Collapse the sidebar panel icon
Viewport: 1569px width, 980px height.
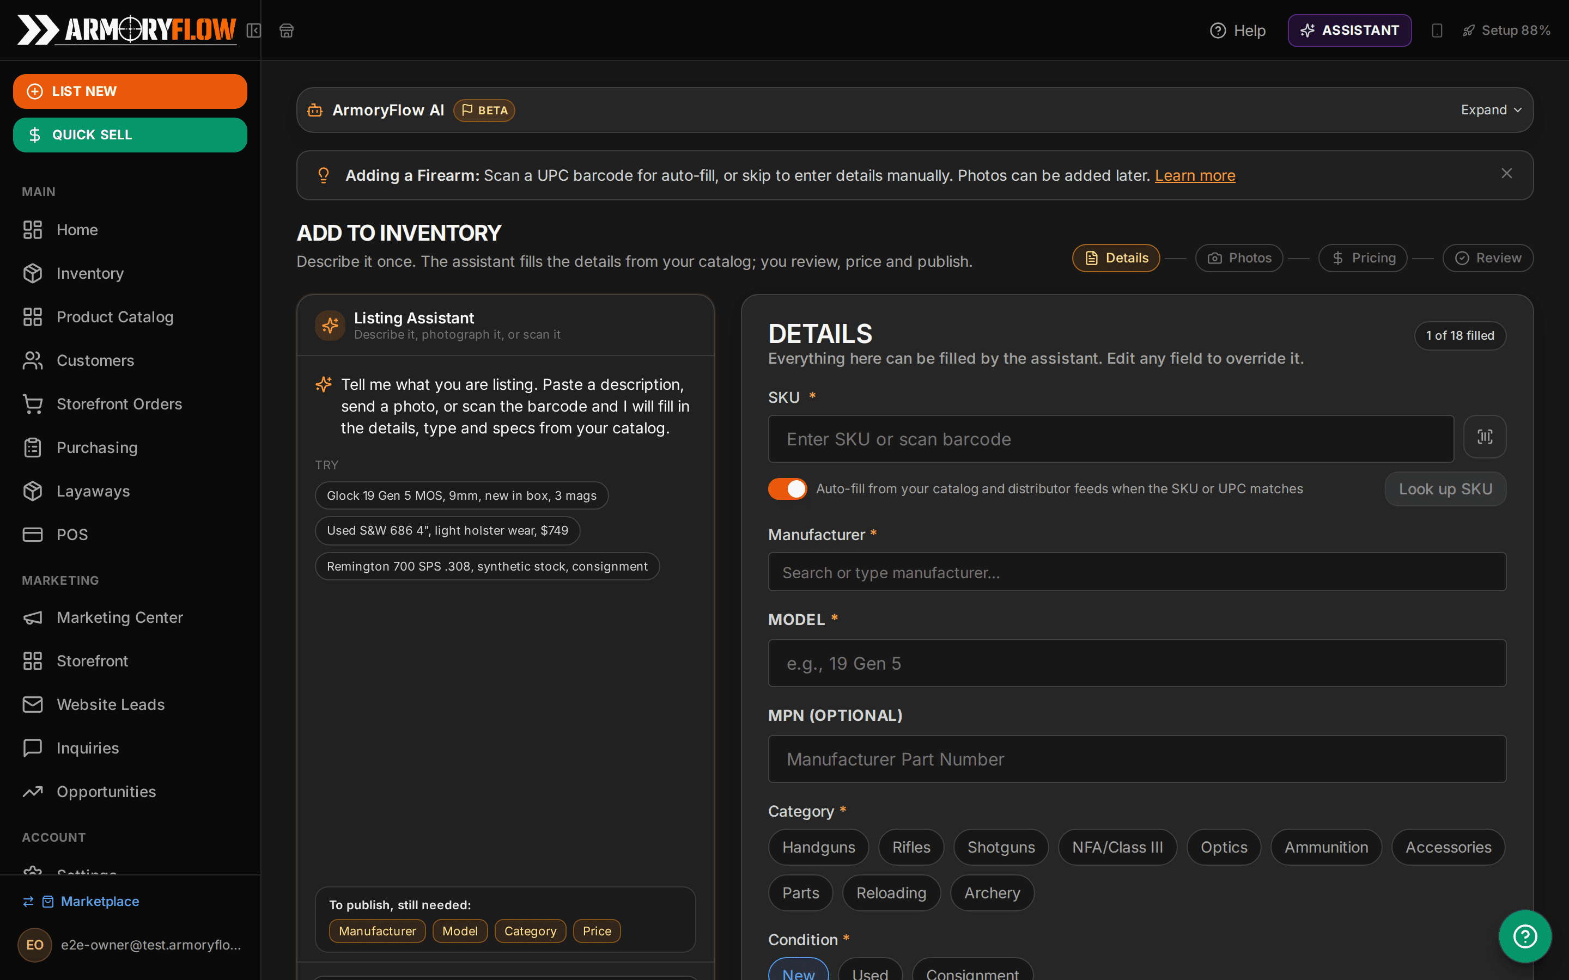[x=253, y=30]
